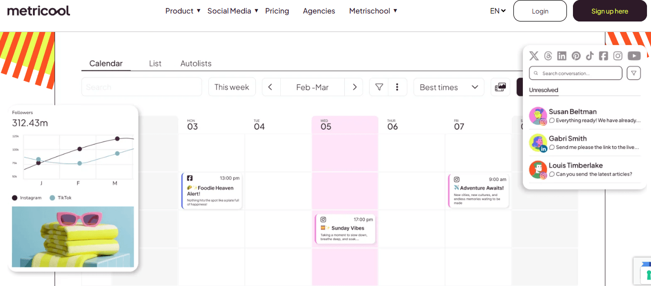The height and width of the screenshot is (286, 651).
Task: Click the Search conversation input field
Action: (575, 73)
